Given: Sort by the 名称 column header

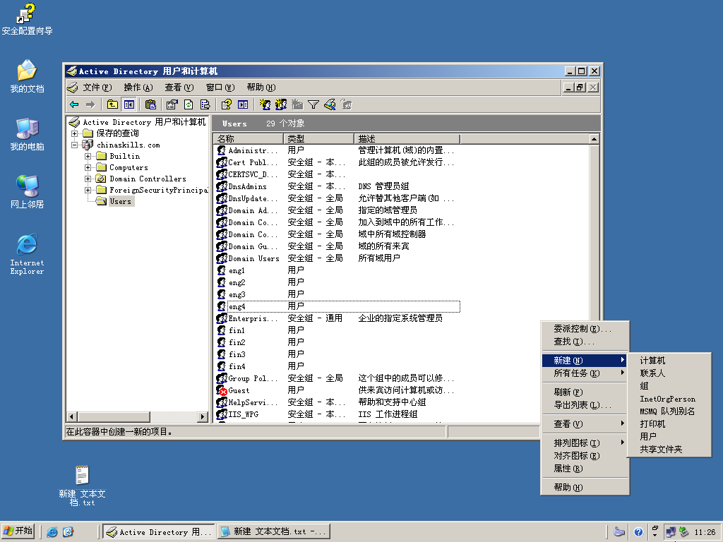Looking at the screenshot, I should [249, 139].
